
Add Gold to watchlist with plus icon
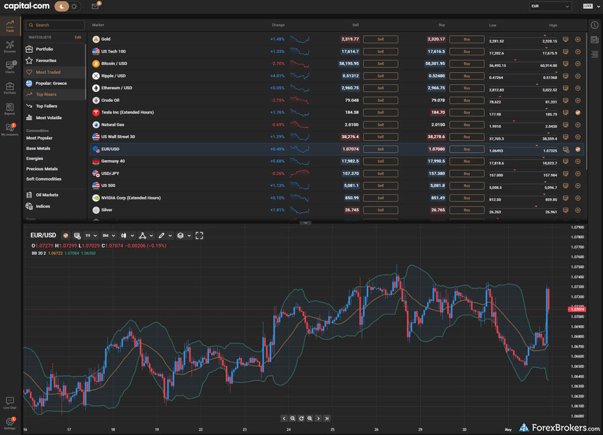[x=578, y=39]
